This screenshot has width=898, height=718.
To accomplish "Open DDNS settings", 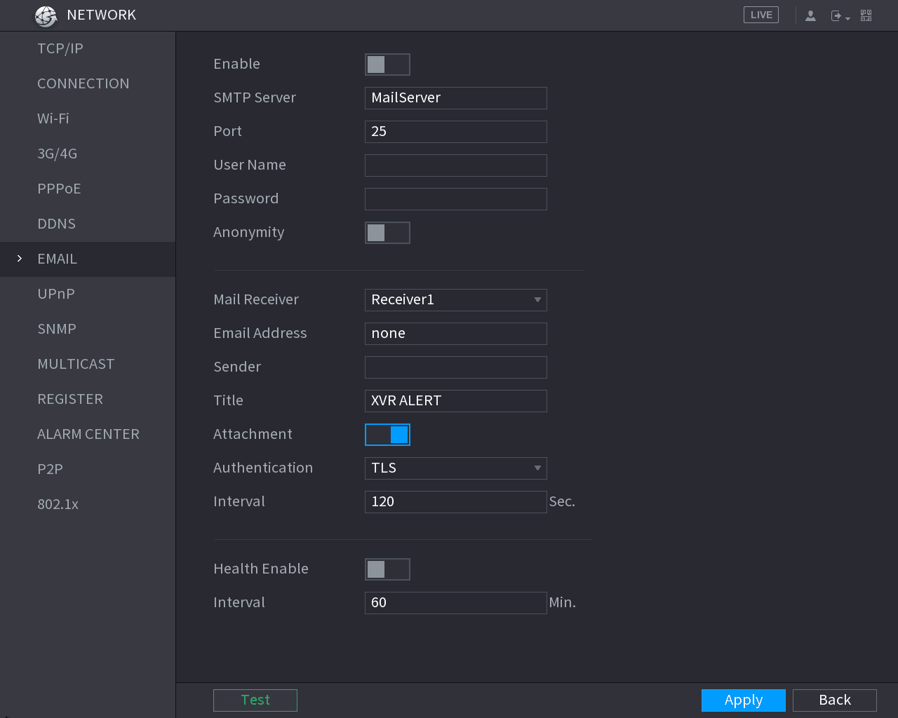I will point(88,224).
